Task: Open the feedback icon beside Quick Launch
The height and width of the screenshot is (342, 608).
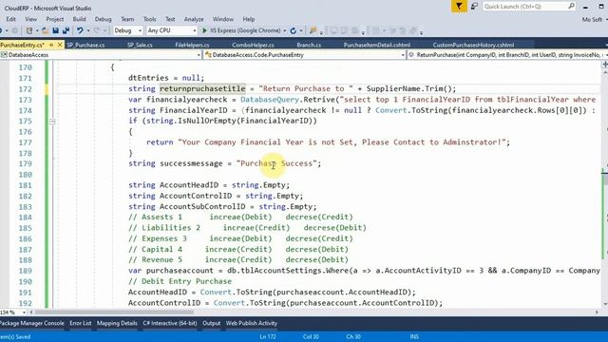Action: click(474, 7)
